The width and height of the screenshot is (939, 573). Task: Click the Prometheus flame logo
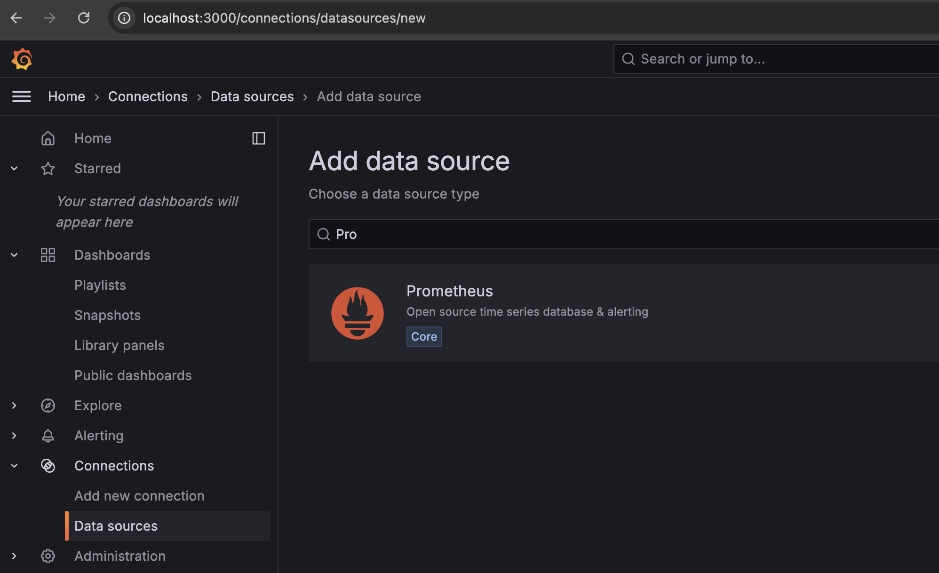click(358, 313)
